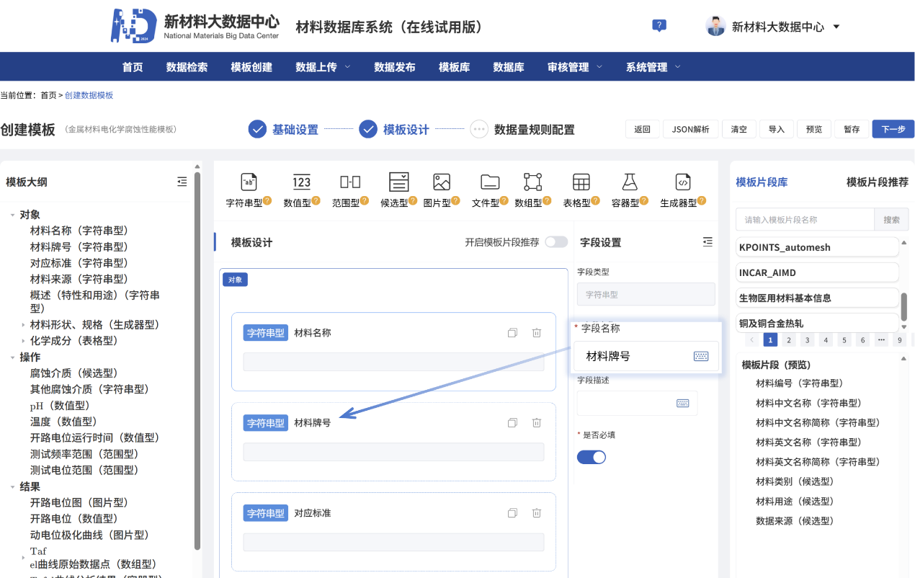Open the help question mark icon
This screenshot has width=915, height=578.
tap(659, 26)
